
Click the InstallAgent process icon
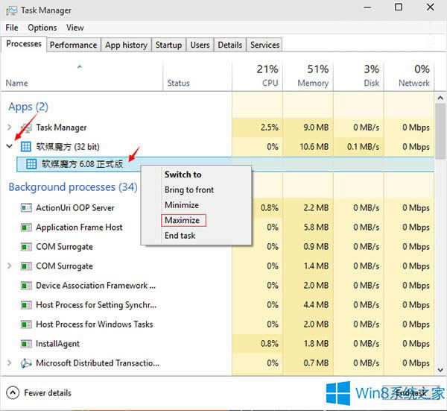[26, 344]
